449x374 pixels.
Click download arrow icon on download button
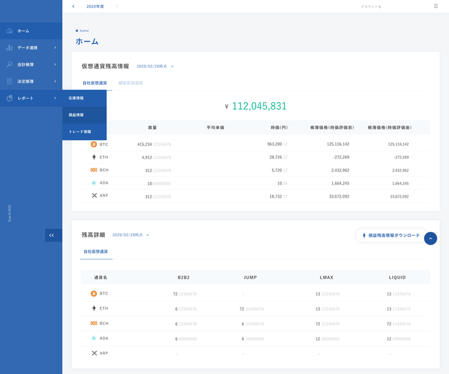(364, 236)
